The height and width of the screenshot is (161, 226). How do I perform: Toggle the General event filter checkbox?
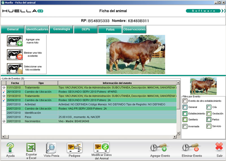coord(185,107)
